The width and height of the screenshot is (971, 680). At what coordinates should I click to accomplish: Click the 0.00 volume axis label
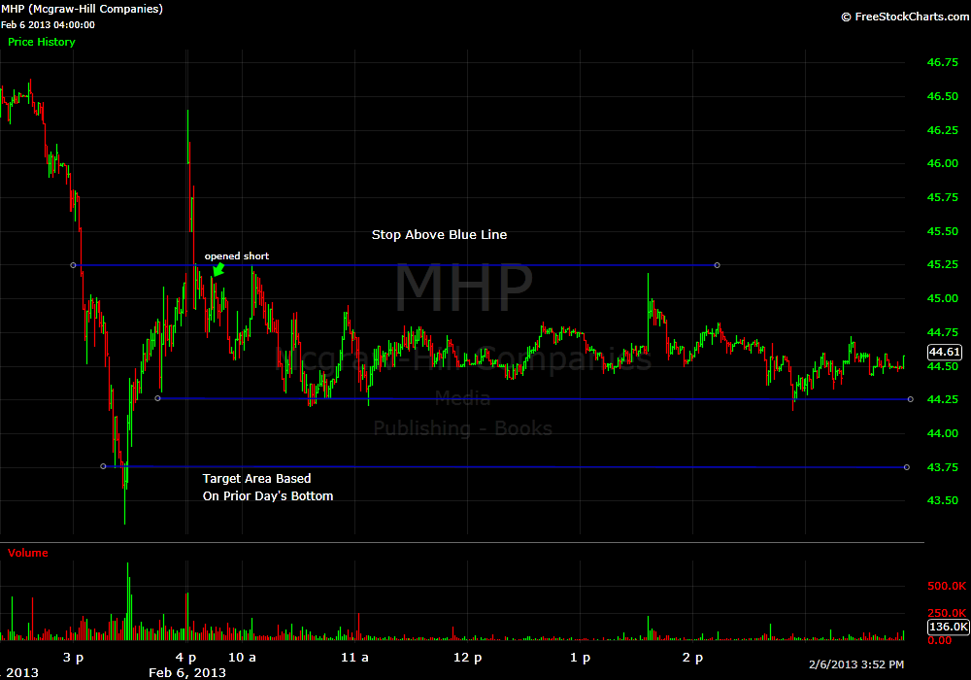click(x=939, y=640)
